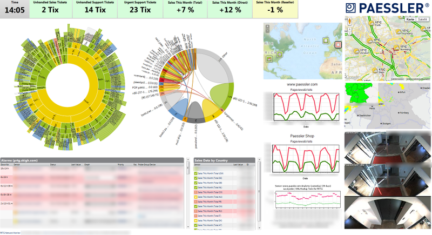Sort Alarms table by Down for column

[x=5, y=164]
